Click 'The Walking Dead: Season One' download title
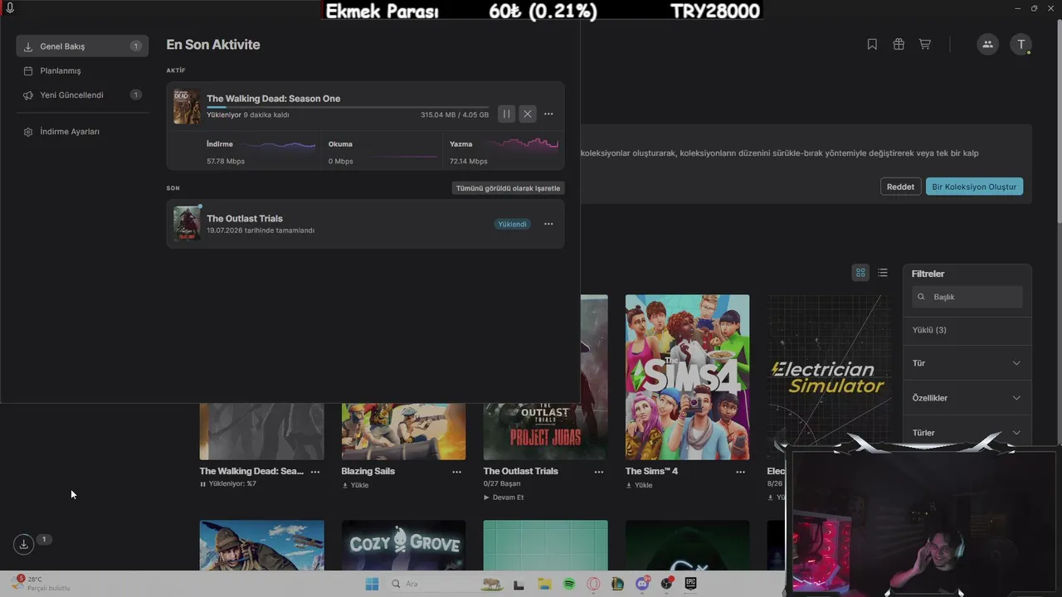1062x597 pixels. tap(273, 99)
